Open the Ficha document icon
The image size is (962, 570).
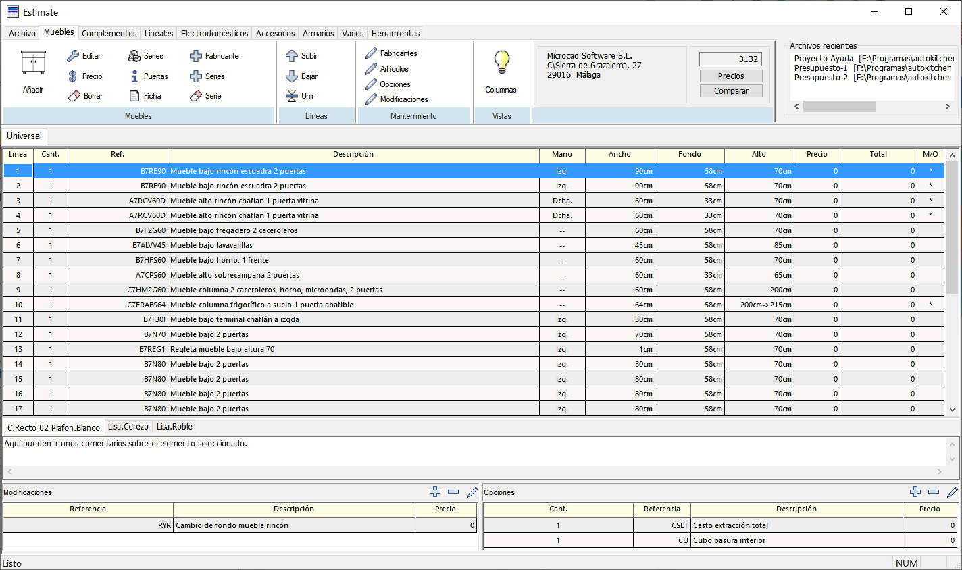(134, 96)
